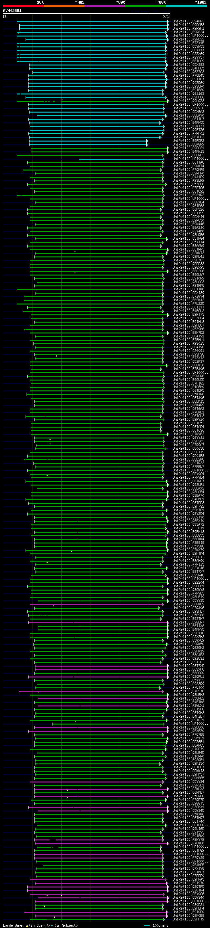Click the cyan ~100% identity legend segment
The image size is (210, 928).
[186, 6]
